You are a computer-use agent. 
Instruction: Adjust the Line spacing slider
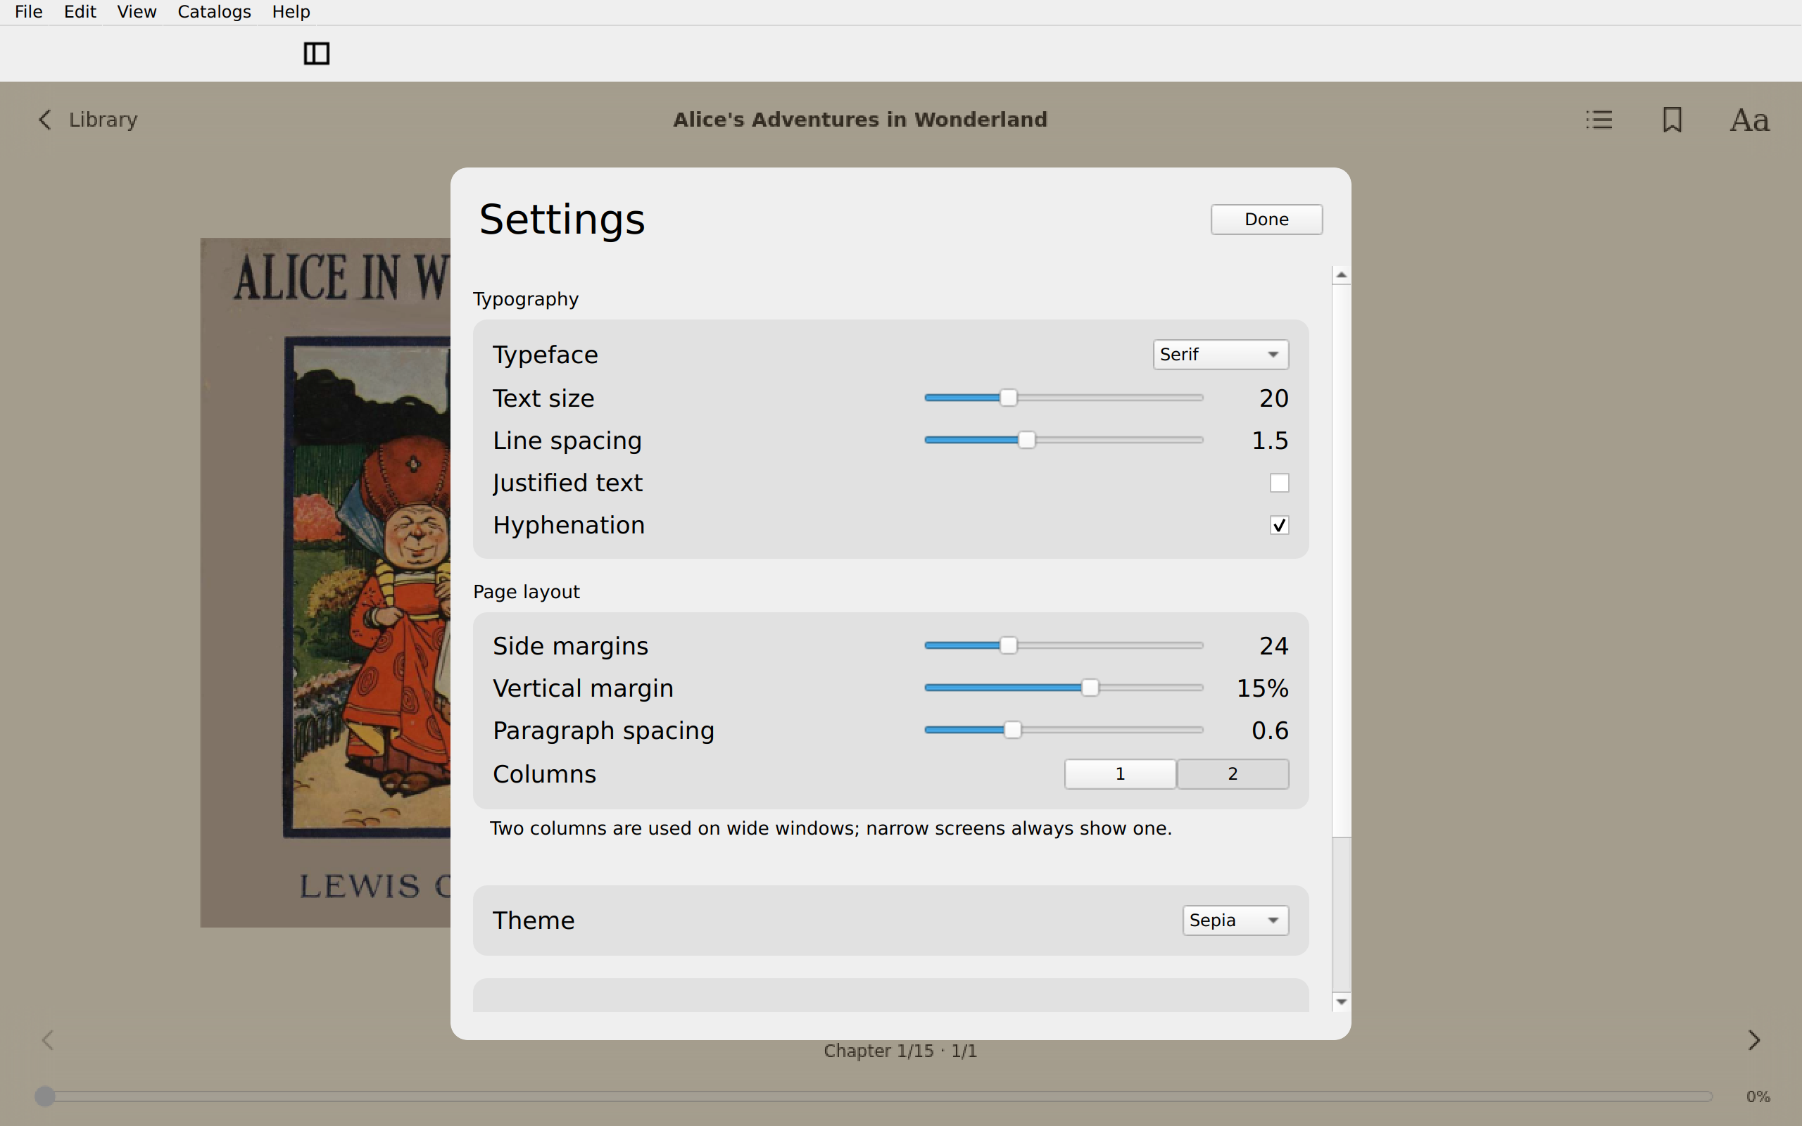tap(1064, 440)
